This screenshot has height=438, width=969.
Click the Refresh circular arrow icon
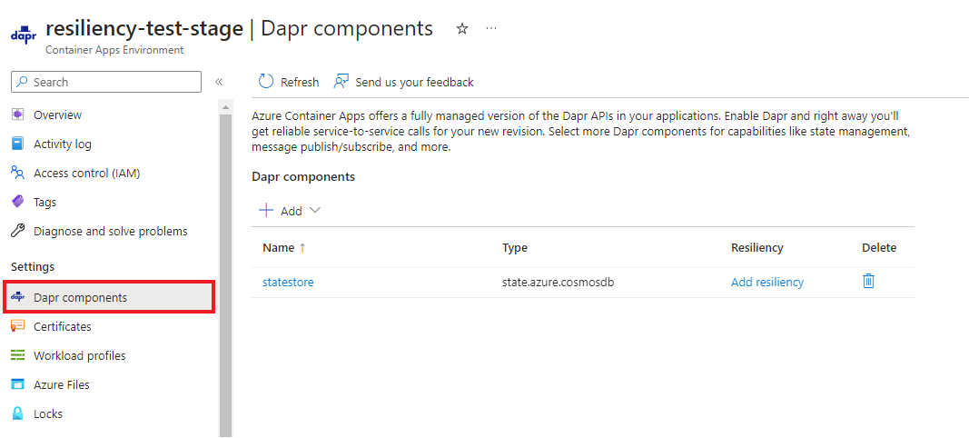click(x=266, y=82)
